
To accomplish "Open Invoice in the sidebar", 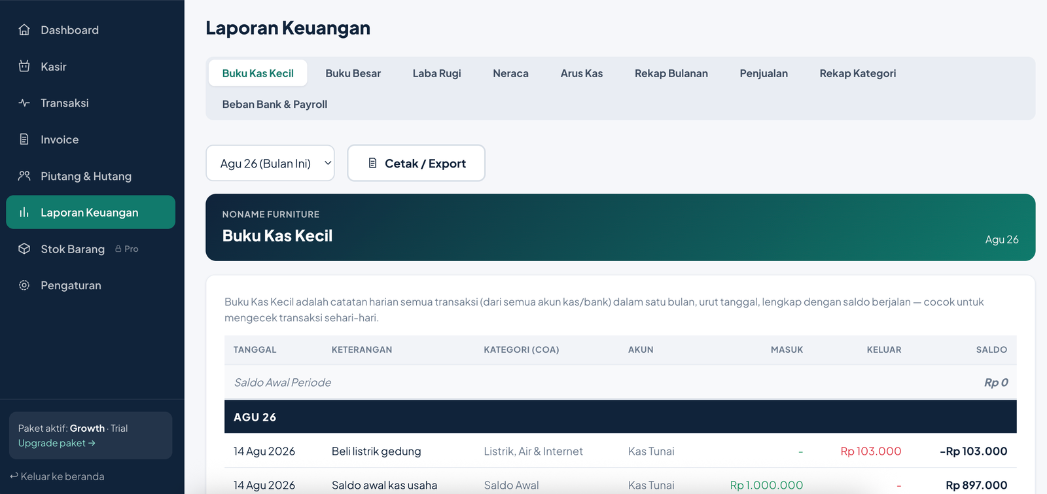I will (90, 139).
